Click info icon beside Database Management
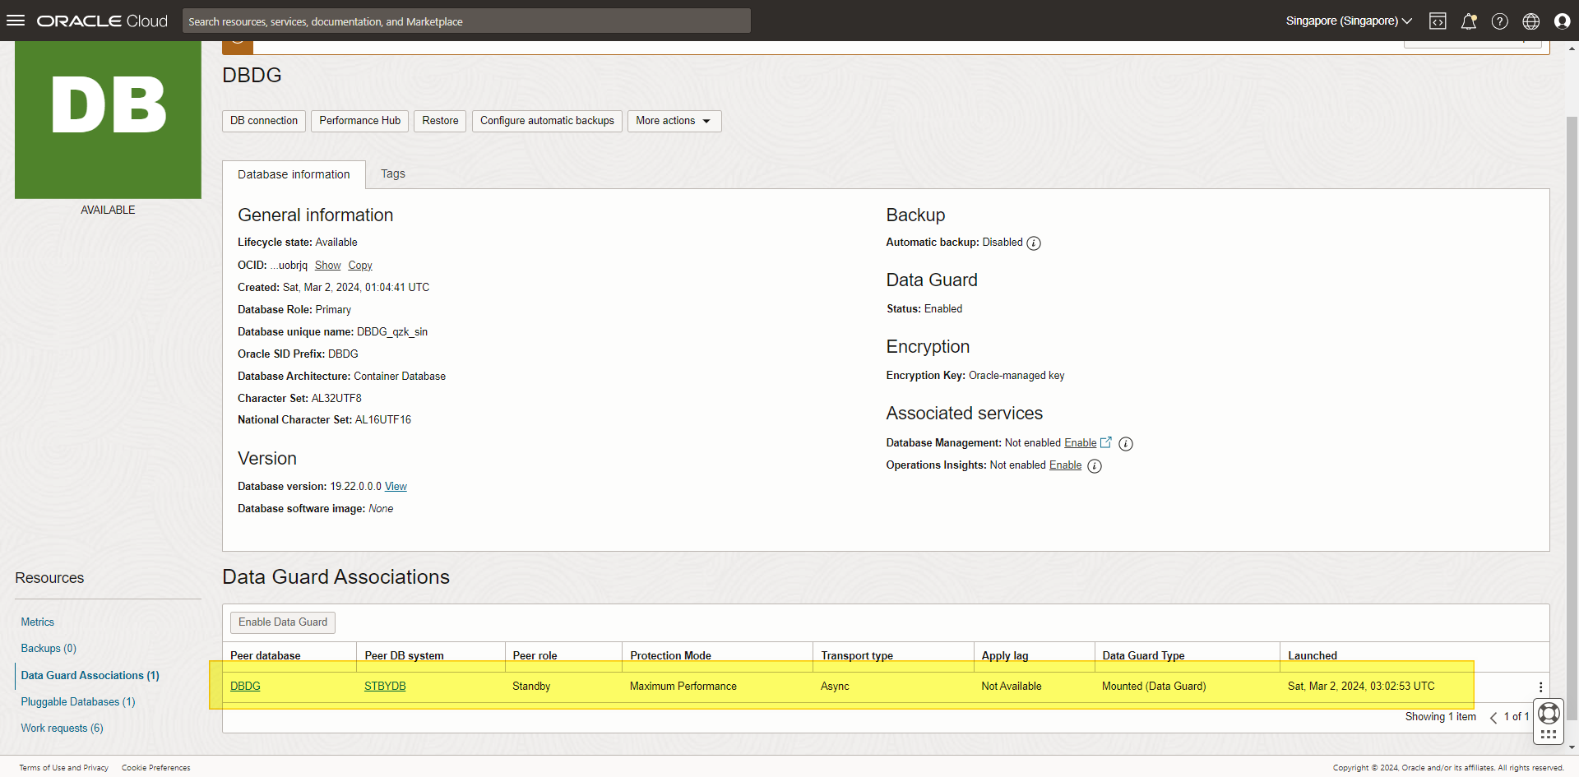The image size is (1579, 777). click(x=1126, y=444)
